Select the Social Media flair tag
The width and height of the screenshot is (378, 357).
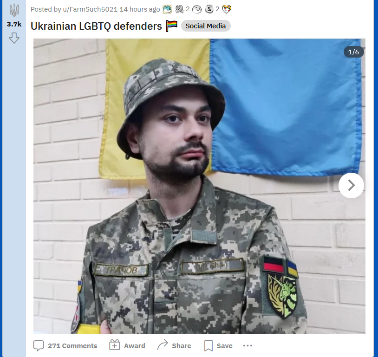pyautogui.click(x=206, y=26)
